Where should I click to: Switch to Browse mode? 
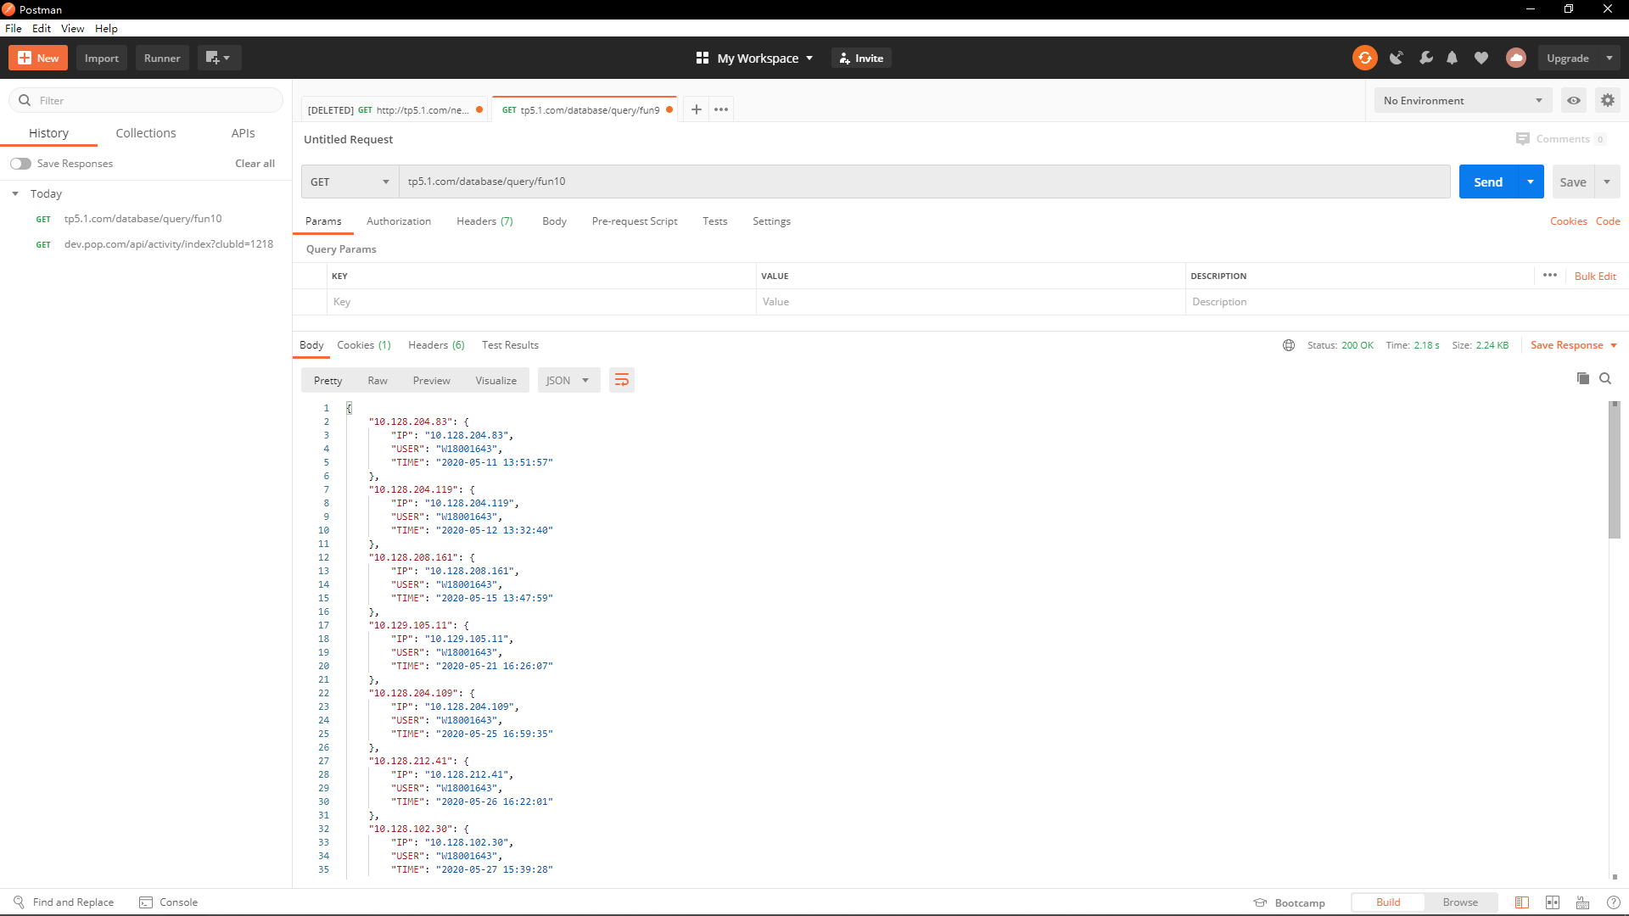1460,902
